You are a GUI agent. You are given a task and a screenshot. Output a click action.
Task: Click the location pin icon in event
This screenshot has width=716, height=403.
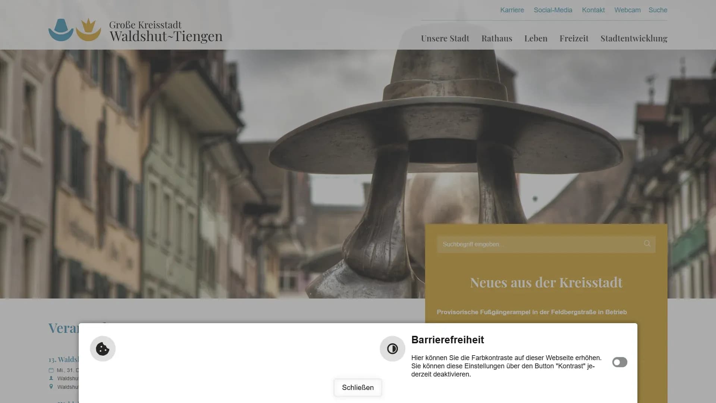[x=51, y=387]
